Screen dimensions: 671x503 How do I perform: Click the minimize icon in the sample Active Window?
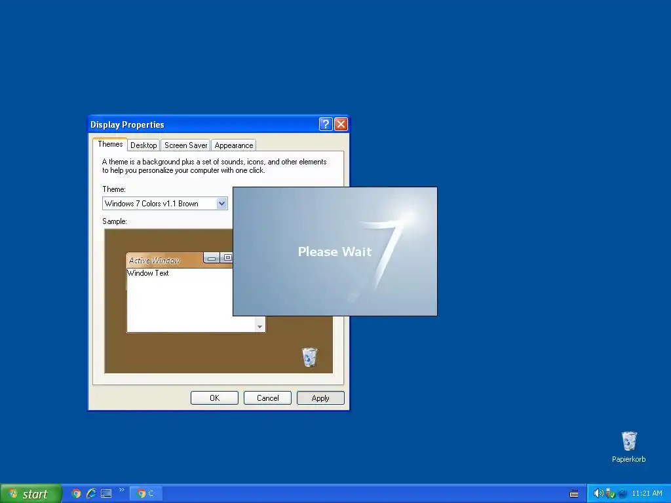[212, 258]
